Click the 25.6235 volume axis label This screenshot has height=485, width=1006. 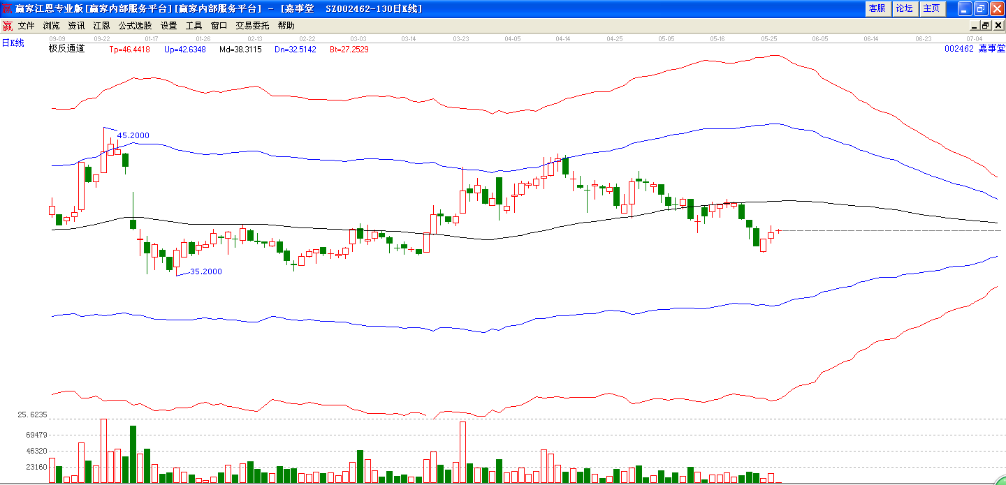(32, 415)
